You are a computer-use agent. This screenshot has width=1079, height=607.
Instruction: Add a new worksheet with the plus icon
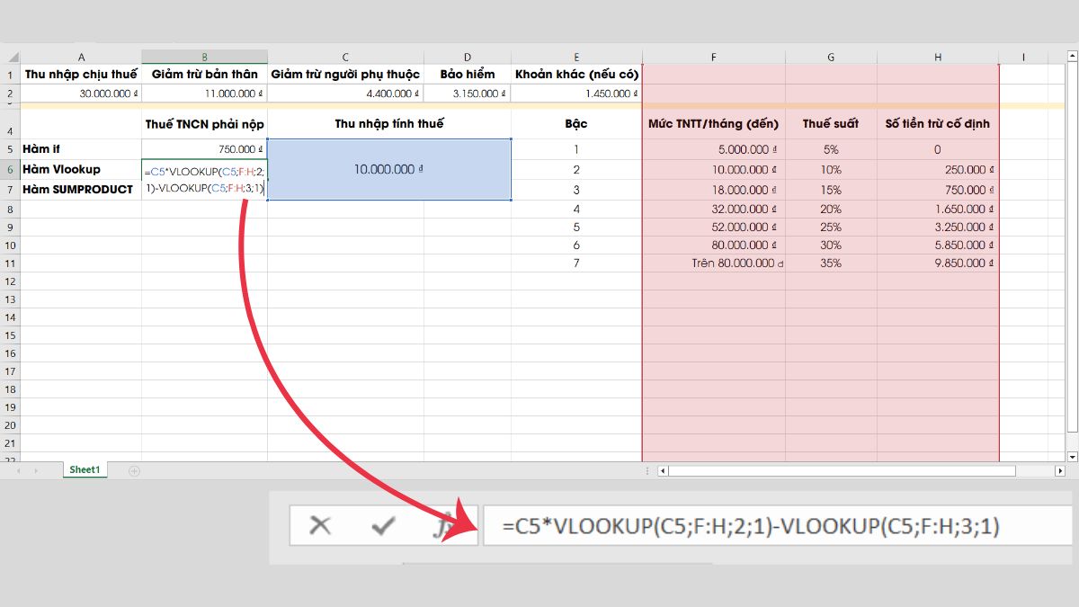click(x=133, y=469)
